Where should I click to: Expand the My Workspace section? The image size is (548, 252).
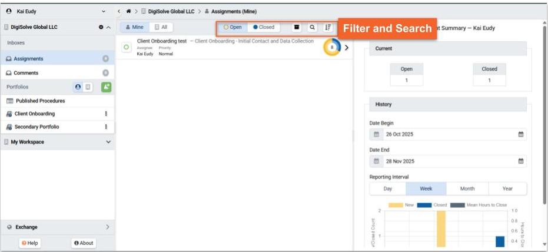coord(108,142)
